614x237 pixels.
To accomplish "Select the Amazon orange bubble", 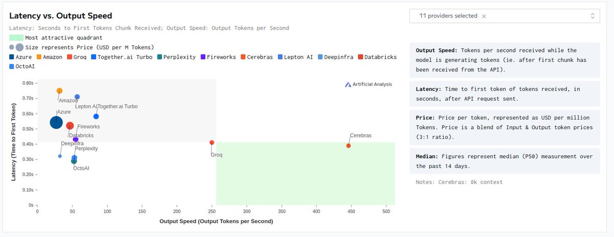I will (59, 91).
